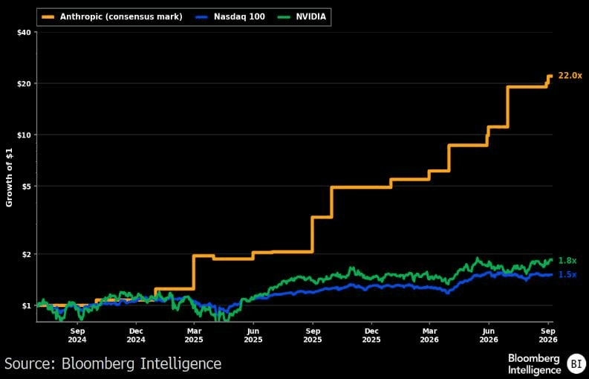Click the Sep 2026 x-axis label
This screenshot has width=589, height=379.
(x=547, y=335)
